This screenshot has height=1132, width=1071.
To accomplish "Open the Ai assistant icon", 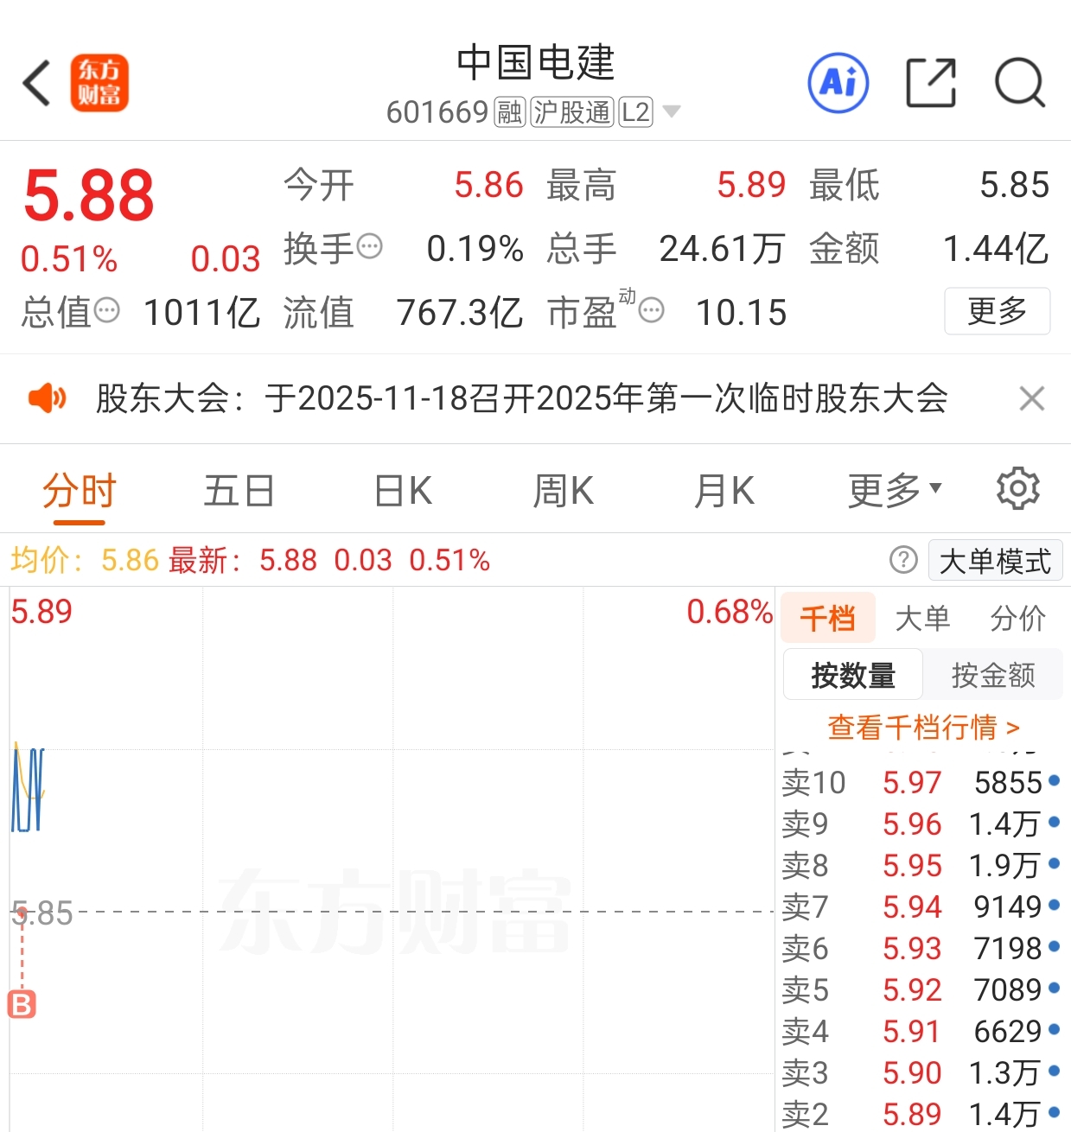I will (x=838, y=83).
